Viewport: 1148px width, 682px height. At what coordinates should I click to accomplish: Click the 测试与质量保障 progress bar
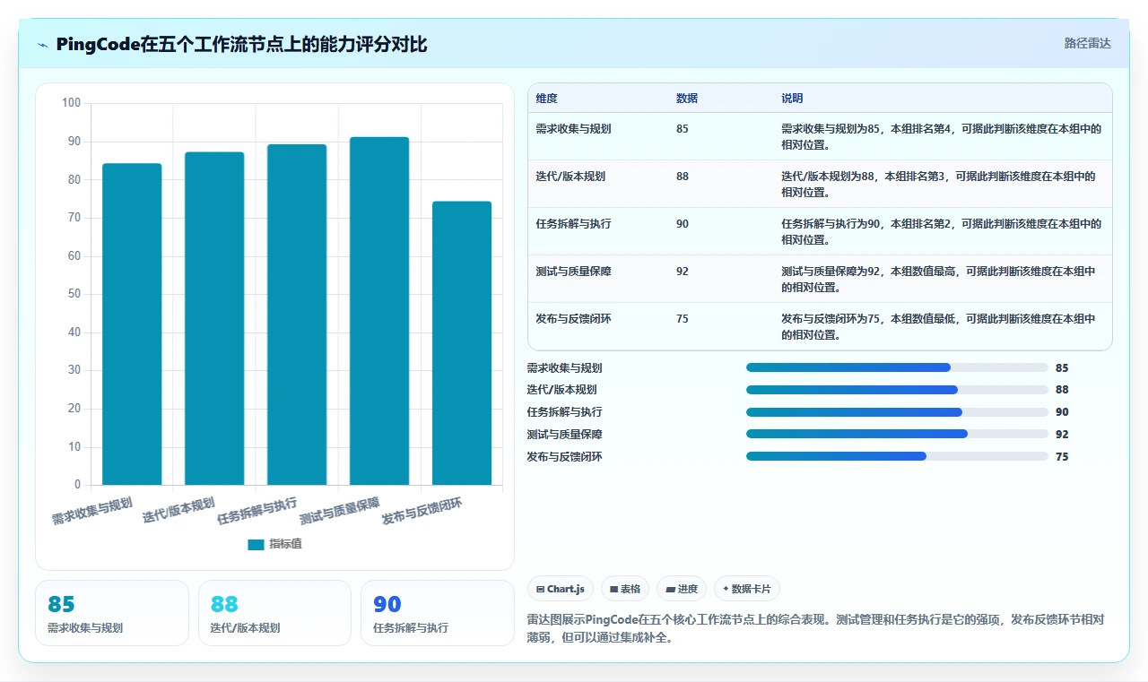pyautogui.click(x=897, y=434)
